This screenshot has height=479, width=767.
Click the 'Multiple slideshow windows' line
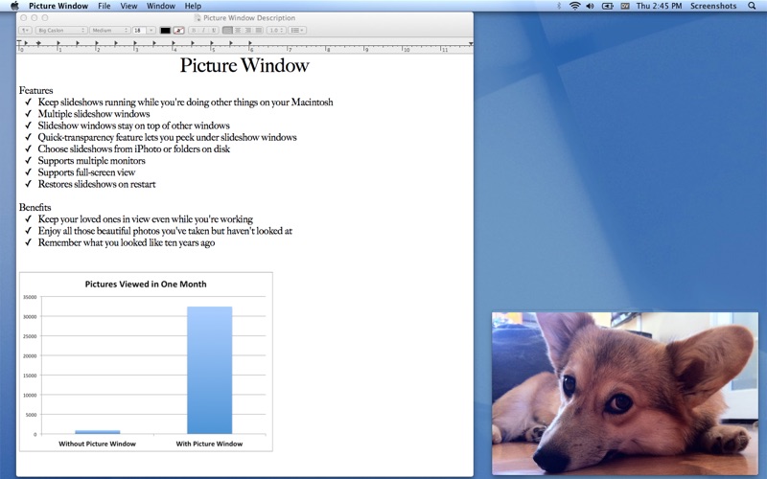[94, 114]
